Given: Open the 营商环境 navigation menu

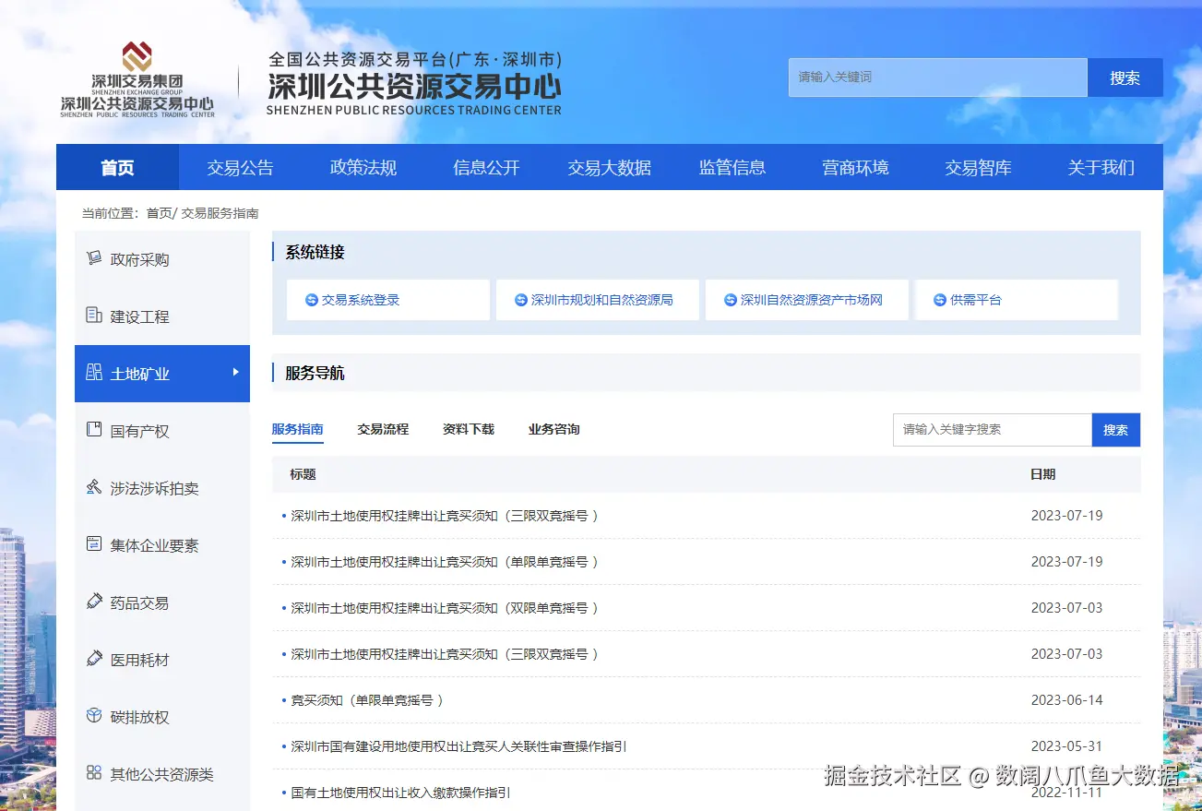Looking at the screenshot, I should [855, 167].
